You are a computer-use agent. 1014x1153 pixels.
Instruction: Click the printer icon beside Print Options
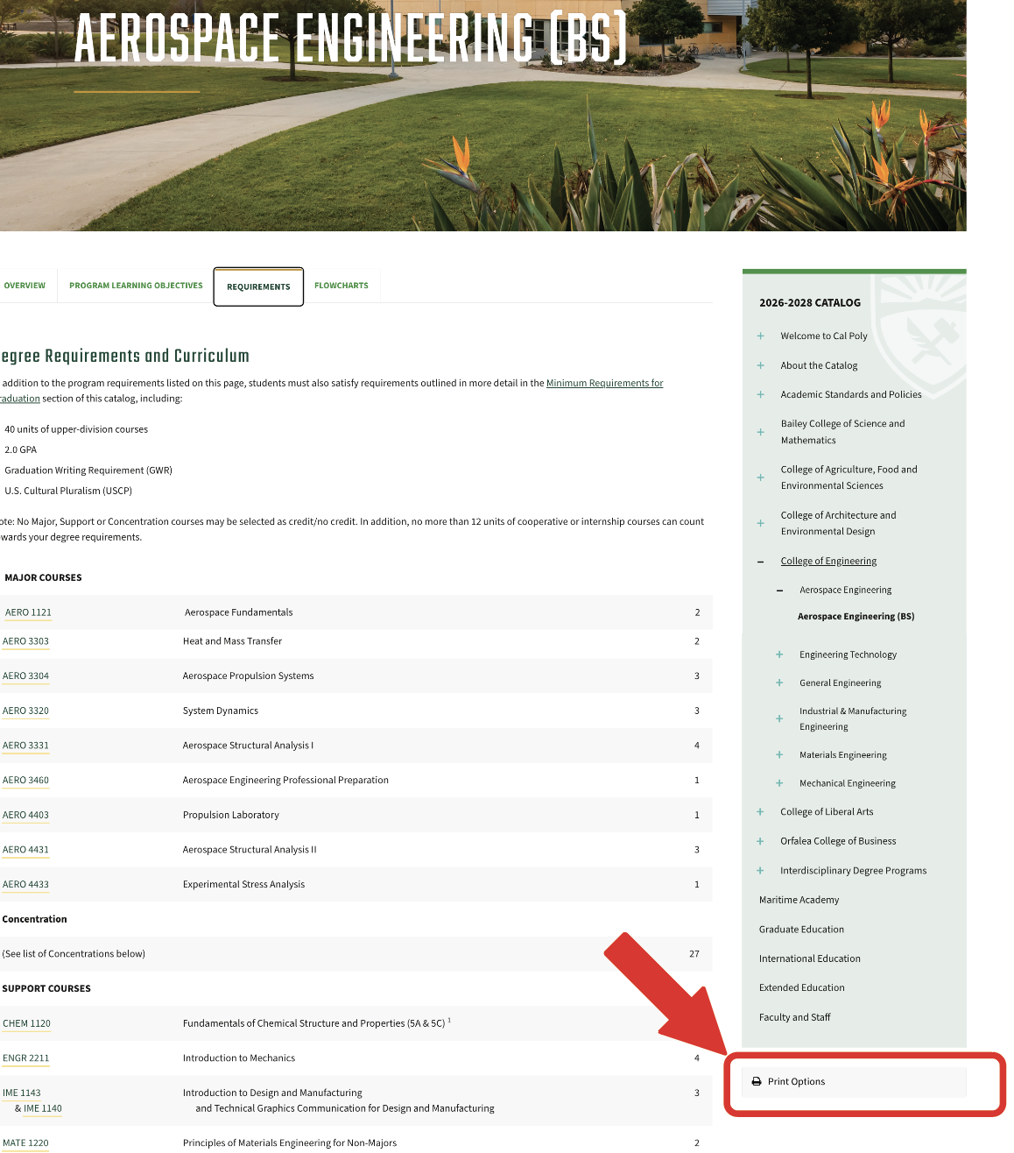point(757,1082)
